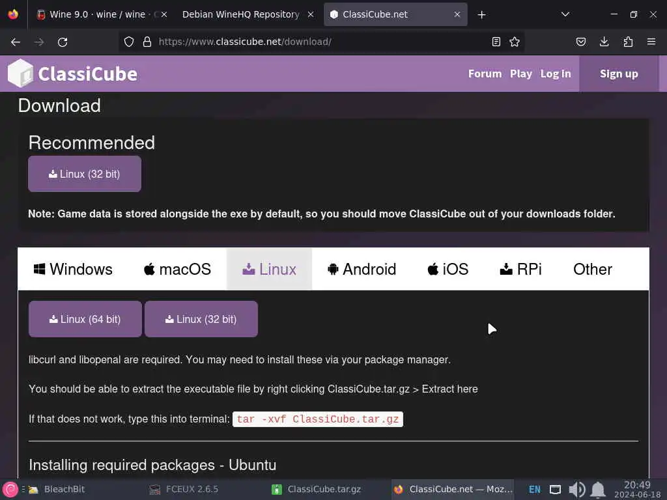This screenshot has width=667, height=500.
Task: Click the Sign up button
Action: [619, 74]
